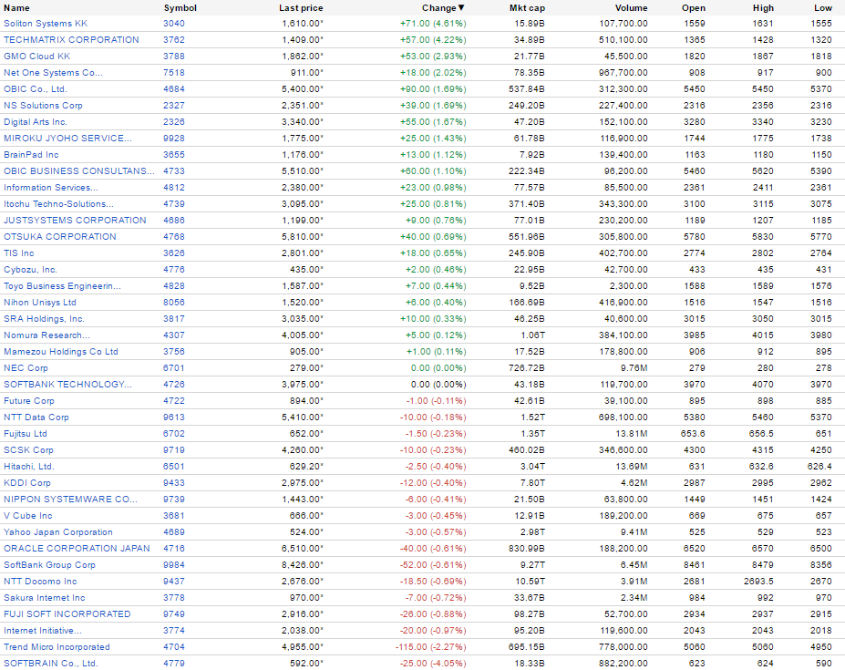
Task: Open SRA Holdings, Inc. link
Action: pos(44,319)
